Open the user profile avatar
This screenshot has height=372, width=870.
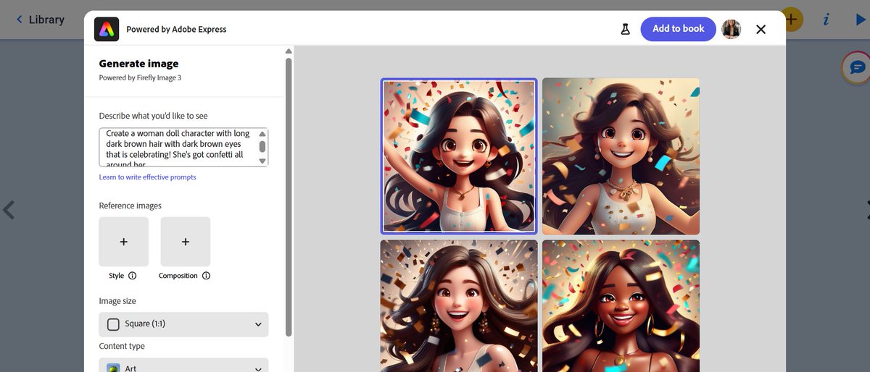coord(732,29)
